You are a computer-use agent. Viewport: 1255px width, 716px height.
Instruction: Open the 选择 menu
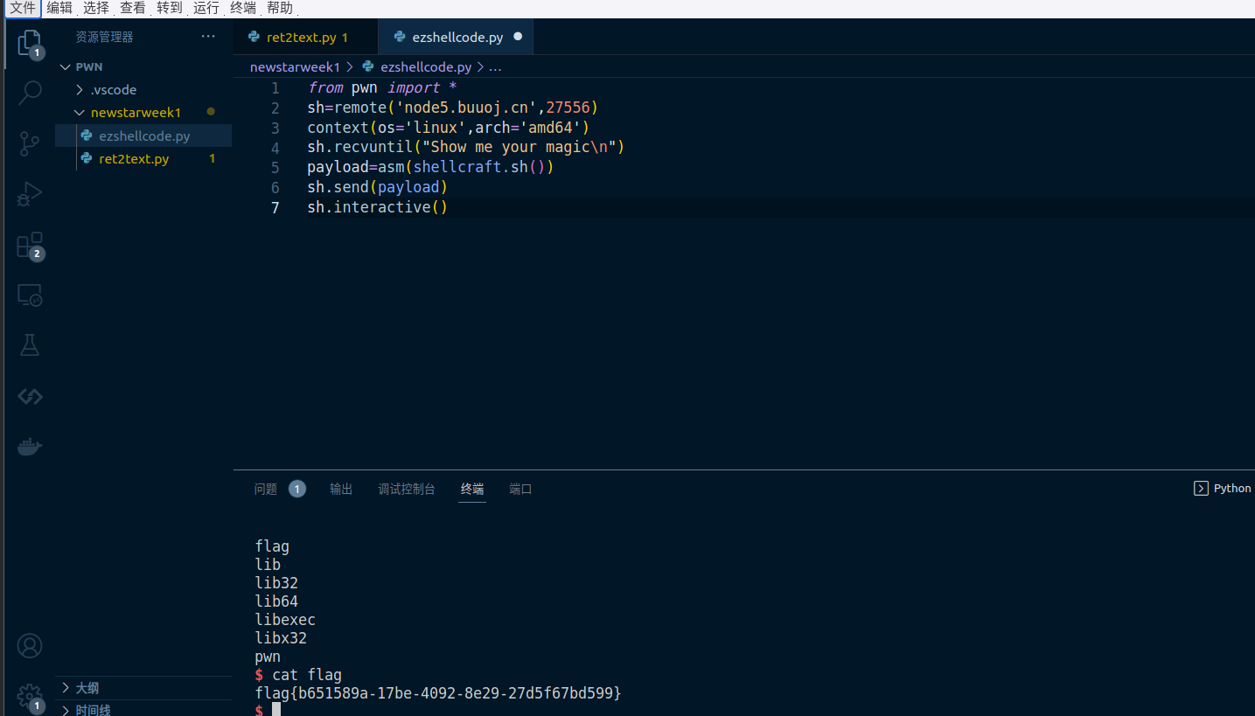click(x=96, y=8)
